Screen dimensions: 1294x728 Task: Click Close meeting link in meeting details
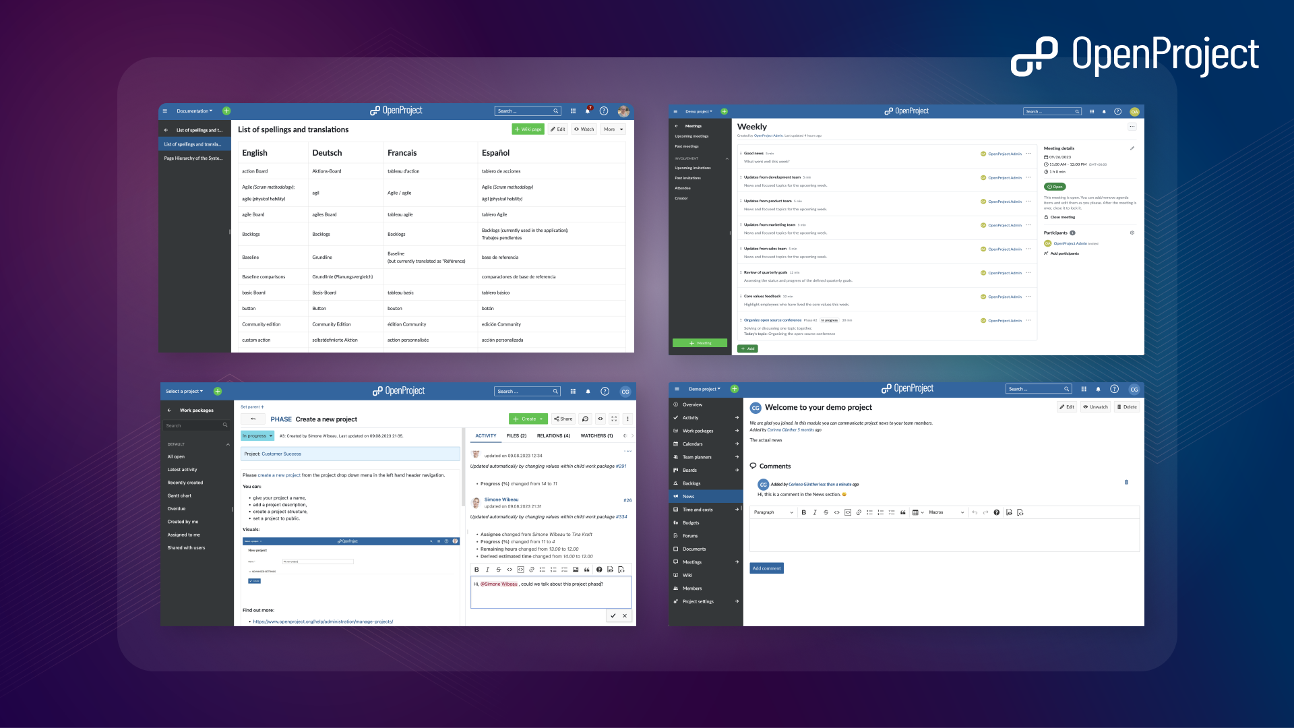click(1062, 217)
